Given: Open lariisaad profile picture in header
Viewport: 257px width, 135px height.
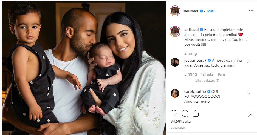Looking at the screenshot, I should point(175,11).
